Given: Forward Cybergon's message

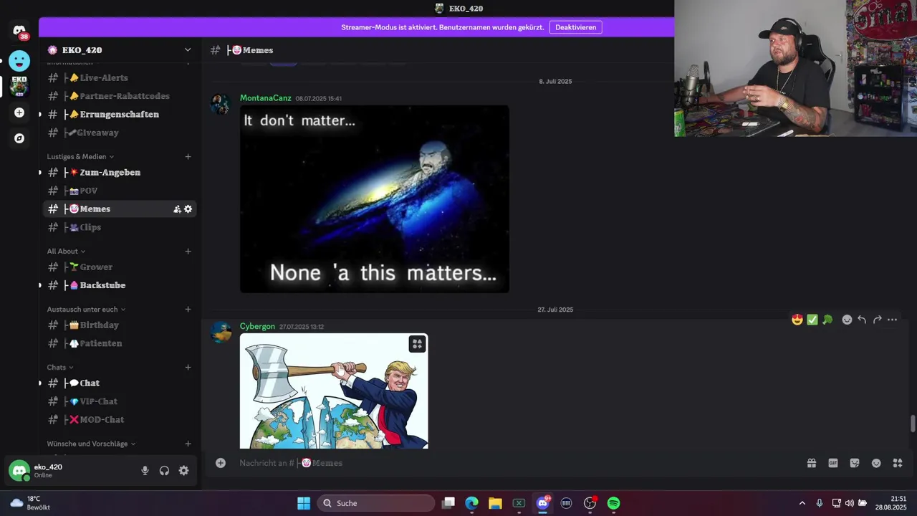Looking at the screenshot, I should point(877,320).
